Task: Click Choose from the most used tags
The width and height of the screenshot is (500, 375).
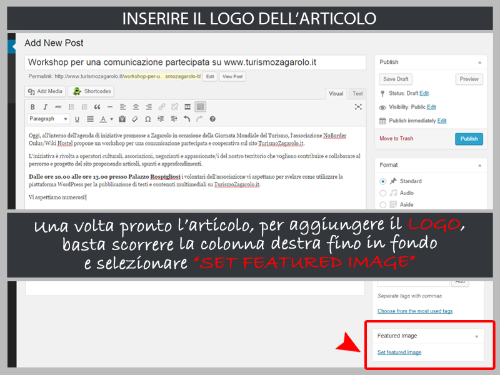Action: coord(415,311)
